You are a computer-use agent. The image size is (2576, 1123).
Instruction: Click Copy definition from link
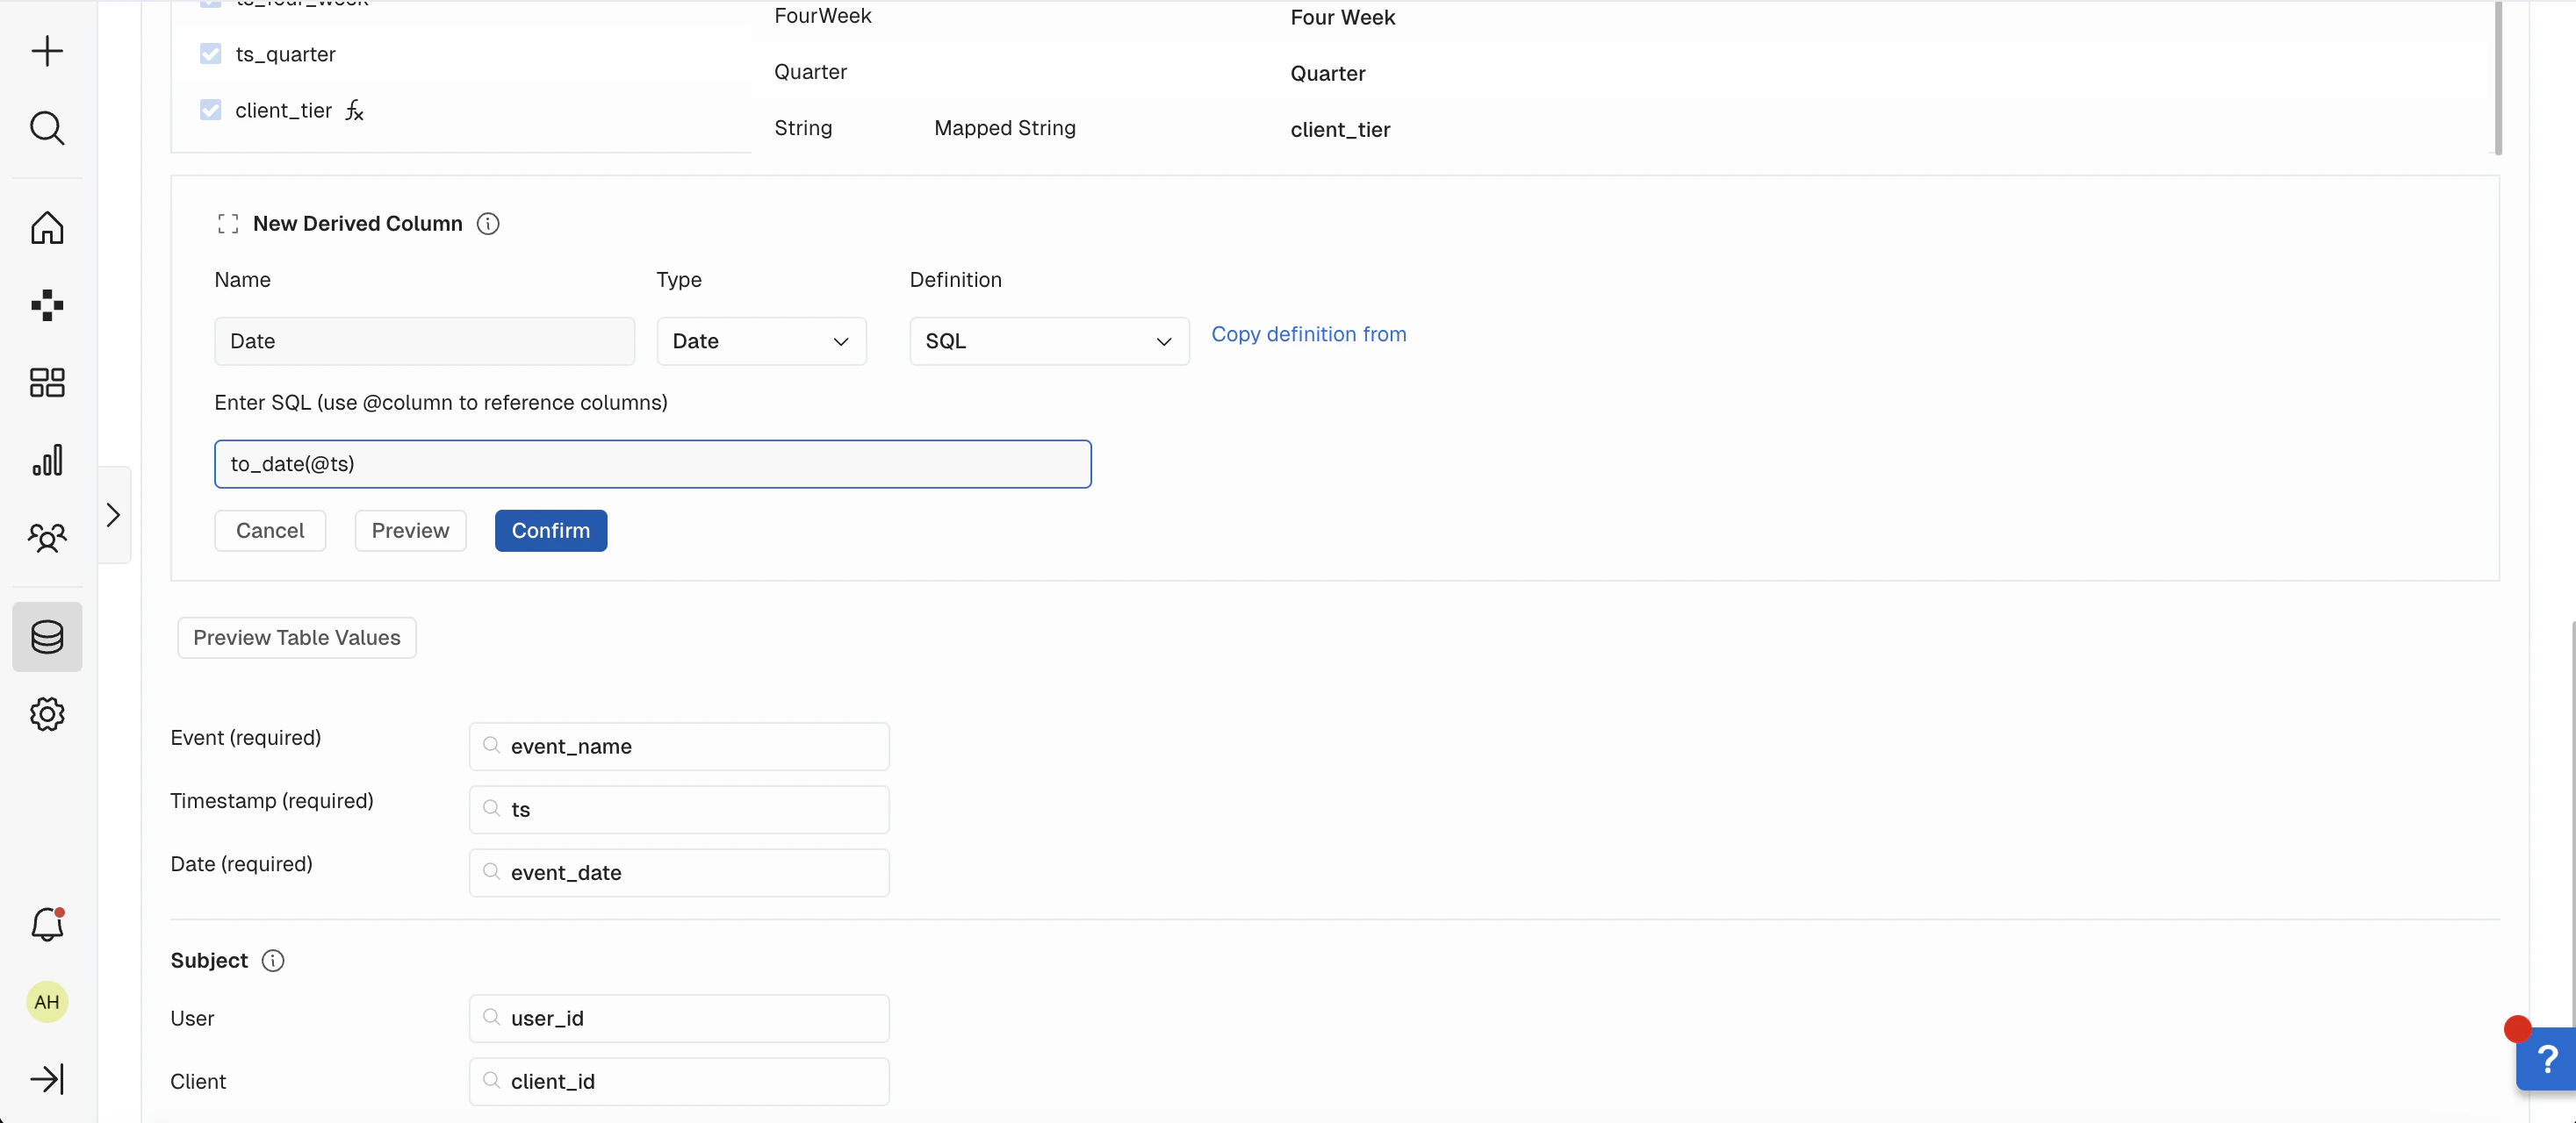pos(1308,333)
